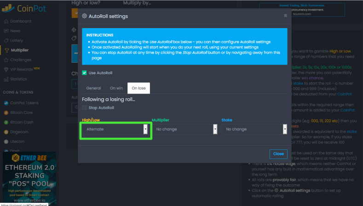This screenshot has width=363, height=206.
Task: Click the Litecoin coin icon
Action: [6, 141]
